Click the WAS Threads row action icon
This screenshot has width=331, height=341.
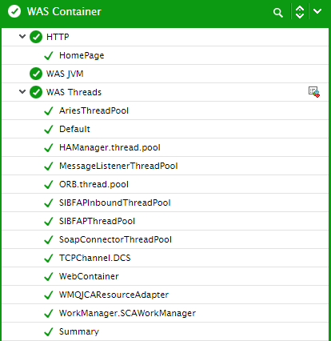(314, 92)
